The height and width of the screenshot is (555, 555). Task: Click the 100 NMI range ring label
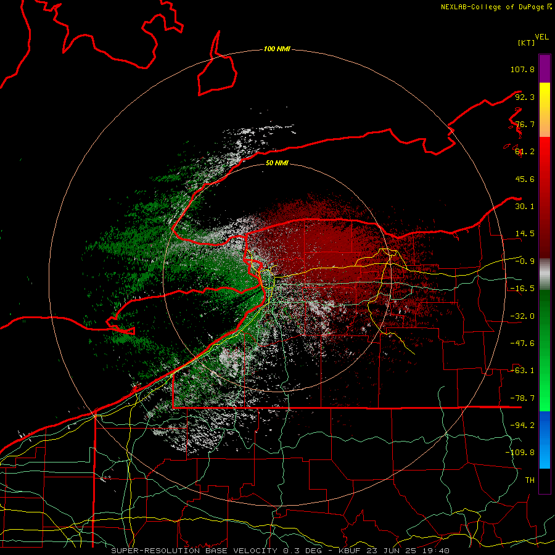point(277,49)
